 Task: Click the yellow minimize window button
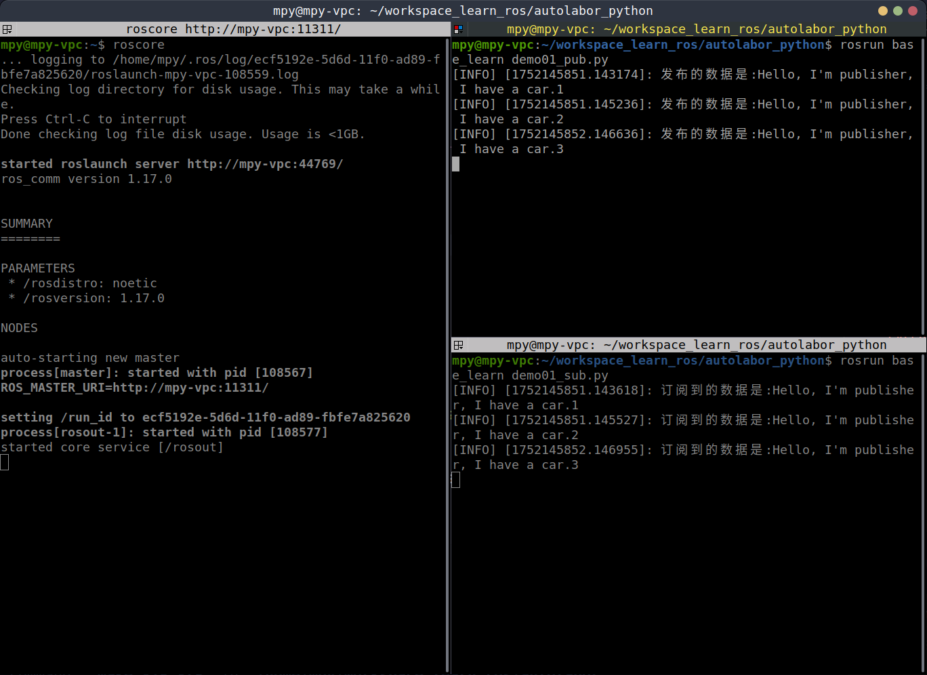pos(883,11)
